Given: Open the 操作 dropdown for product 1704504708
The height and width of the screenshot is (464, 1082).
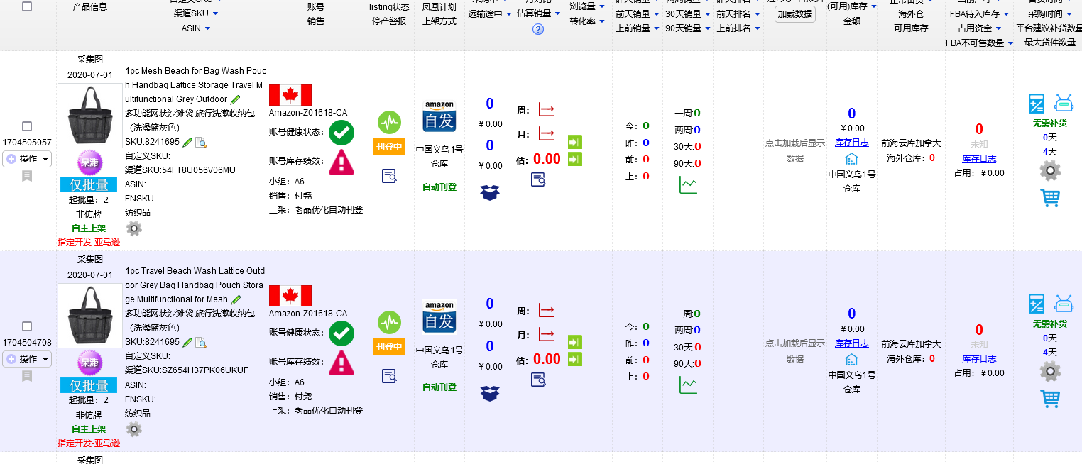Looking at the screenshot, I should [x=28, y=359].
